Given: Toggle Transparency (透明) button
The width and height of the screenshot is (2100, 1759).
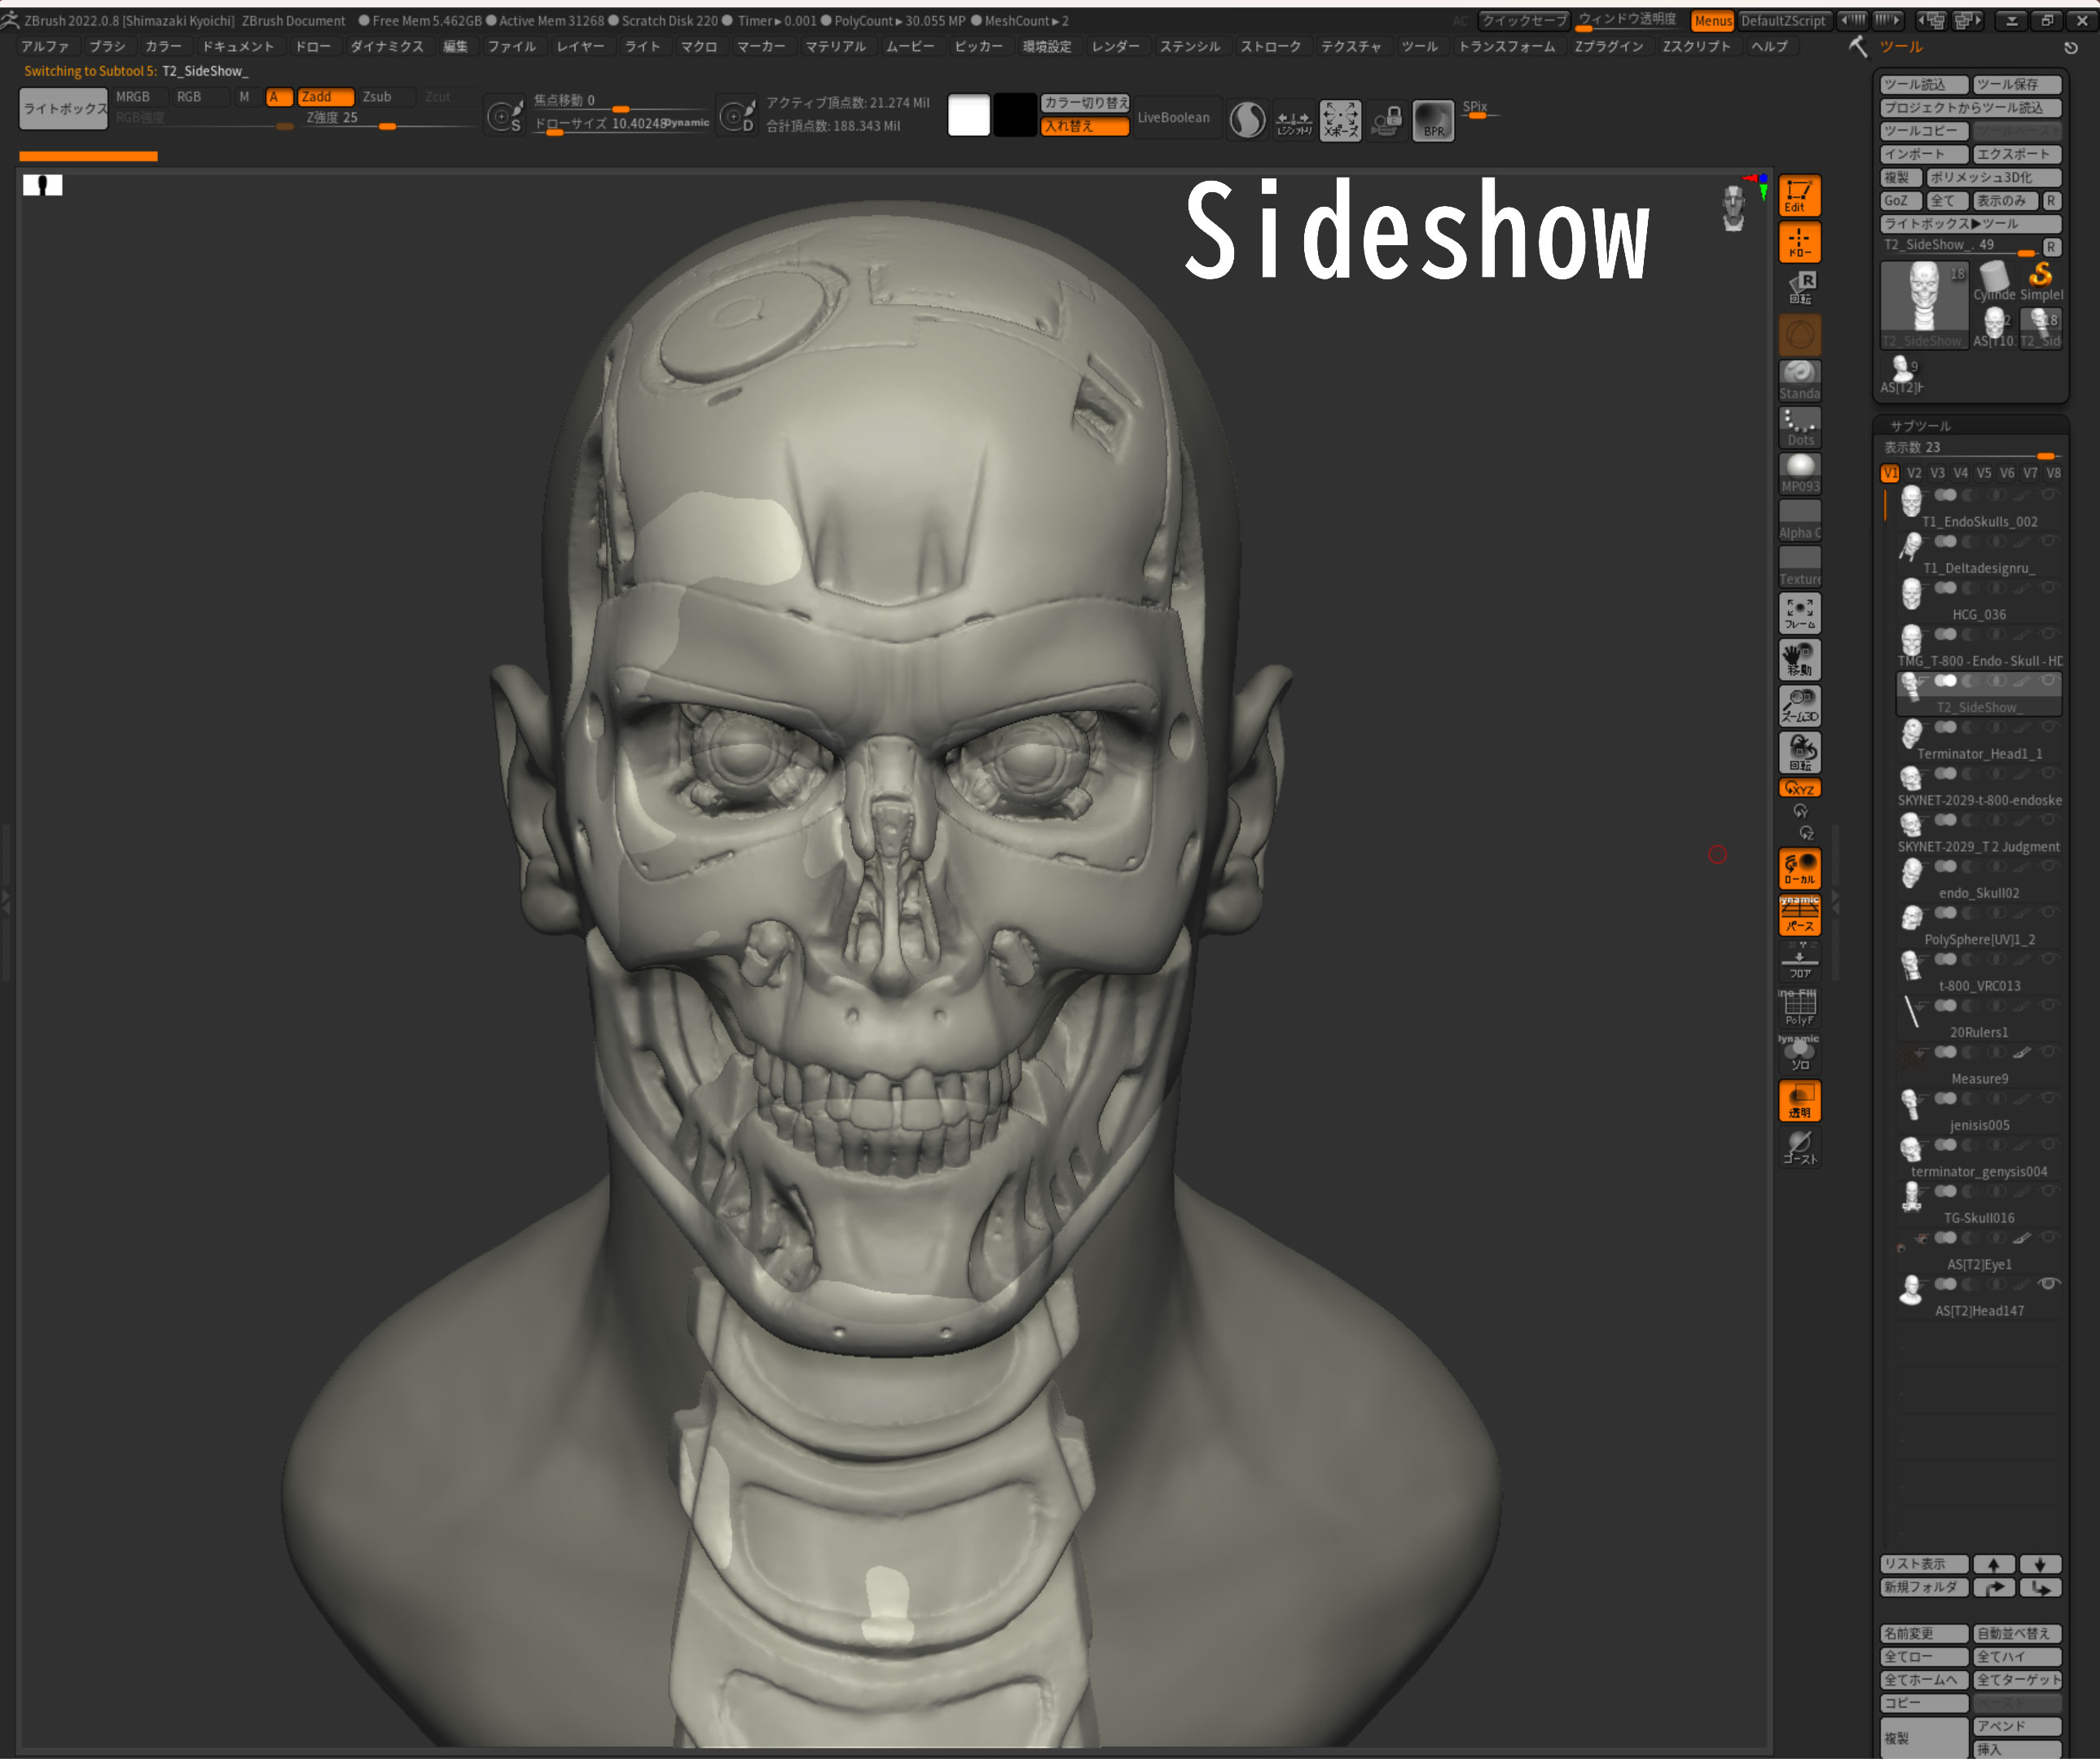Looking at the screenshot, I should [1799, 1100].
